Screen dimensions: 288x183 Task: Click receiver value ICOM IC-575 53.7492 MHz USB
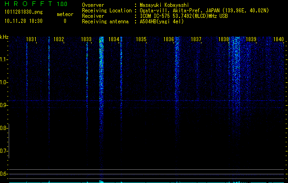(x=184, y=16)
